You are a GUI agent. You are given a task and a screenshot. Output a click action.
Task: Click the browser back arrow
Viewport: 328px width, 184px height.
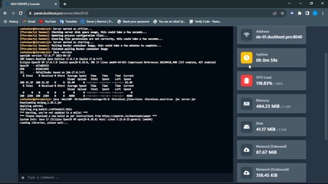coord(5,13)
